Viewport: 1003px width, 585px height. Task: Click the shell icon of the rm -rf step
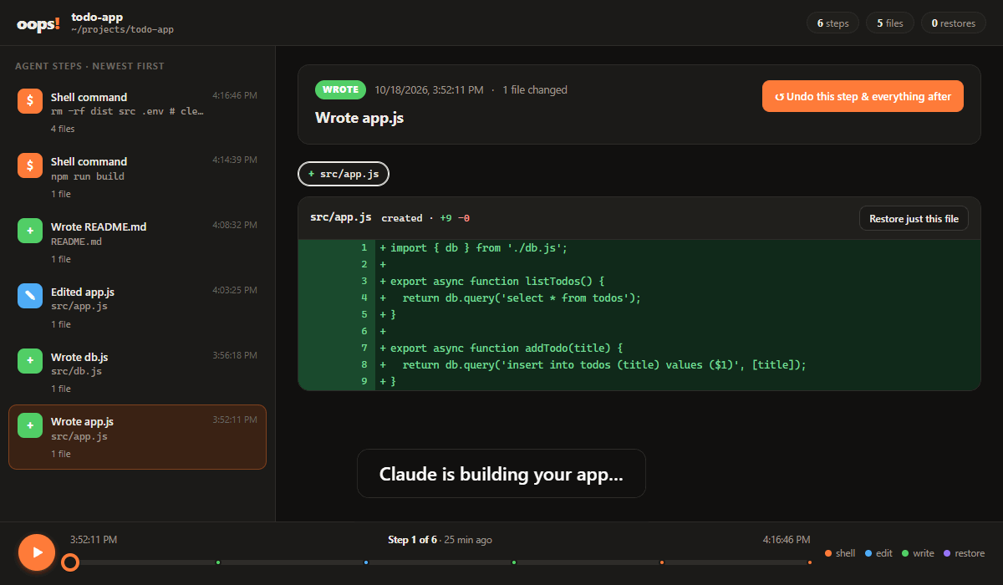pyautogui.click(x=30, y=101)
